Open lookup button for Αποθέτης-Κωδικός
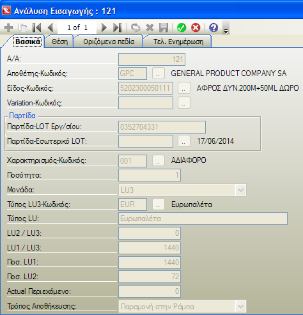Viewport: 303px width, 315px height. tap(159, 73)
